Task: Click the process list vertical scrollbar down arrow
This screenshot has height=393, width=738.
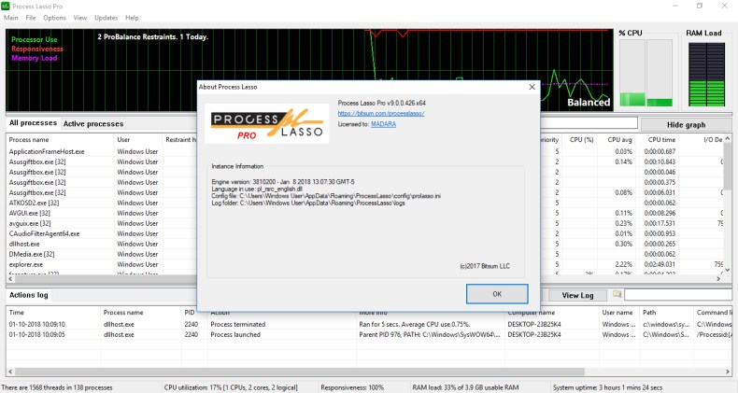Action: tap(728, 270)
